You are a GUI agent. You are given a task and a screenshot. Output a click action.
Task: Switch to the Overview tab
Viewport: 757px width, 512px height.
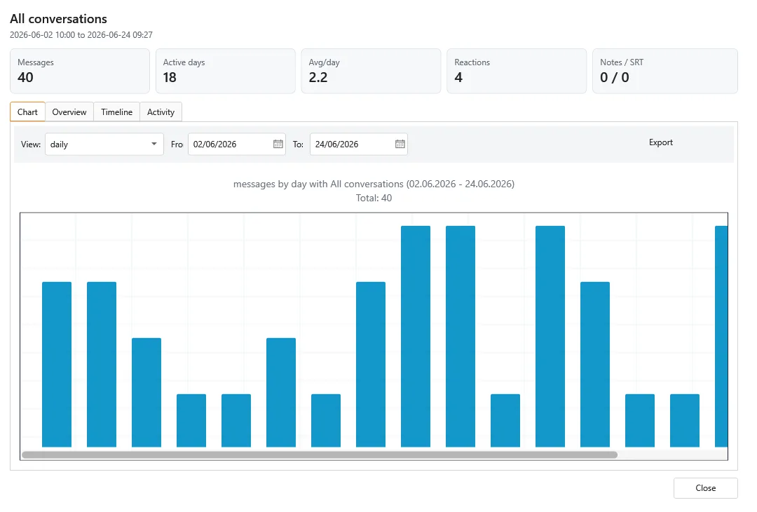click(69, 112)
